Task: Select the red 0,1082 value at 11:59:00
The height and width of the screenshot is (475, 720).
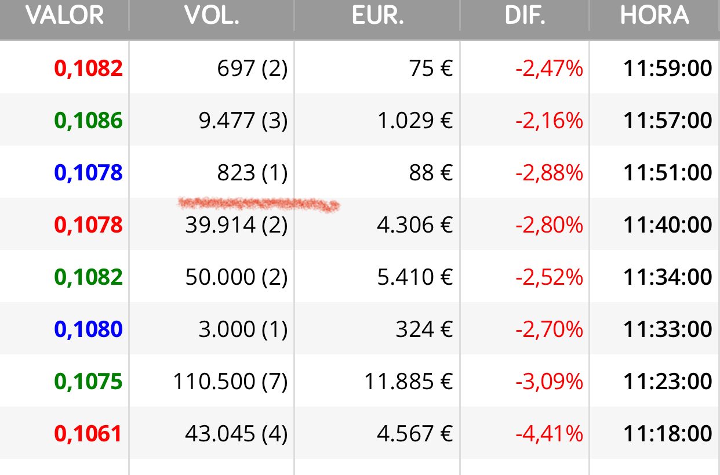Action: [x=89, y=68]
